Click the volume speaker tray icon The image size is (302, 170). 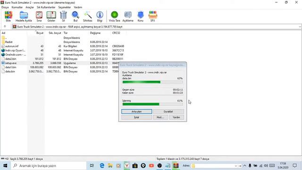tap(266, 166)
